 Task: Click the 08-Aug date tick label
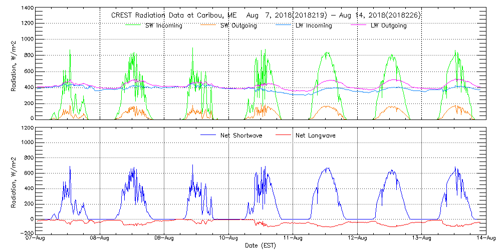pos(100,238)
